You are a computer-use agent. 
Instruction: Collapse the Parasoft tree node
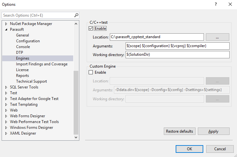coord(6,29)
